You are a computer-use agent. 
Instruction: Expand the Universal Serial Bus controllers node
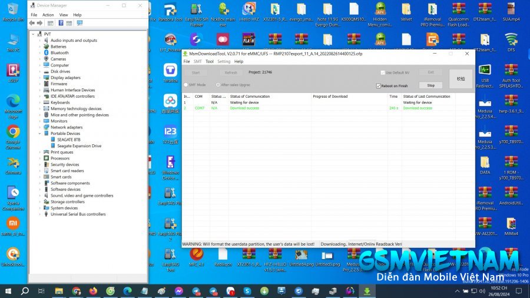39,214
